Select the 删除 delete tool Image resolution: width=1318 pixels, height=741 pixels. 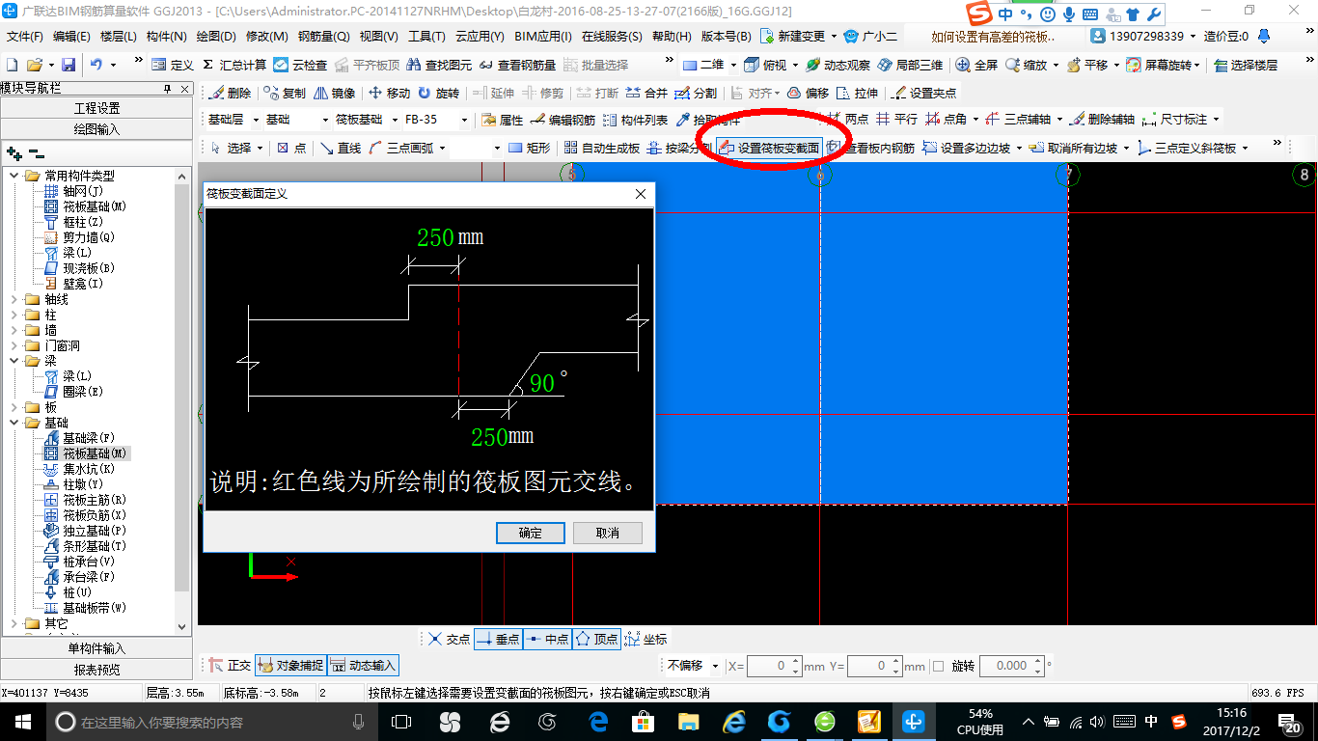(x=230, y=93)
